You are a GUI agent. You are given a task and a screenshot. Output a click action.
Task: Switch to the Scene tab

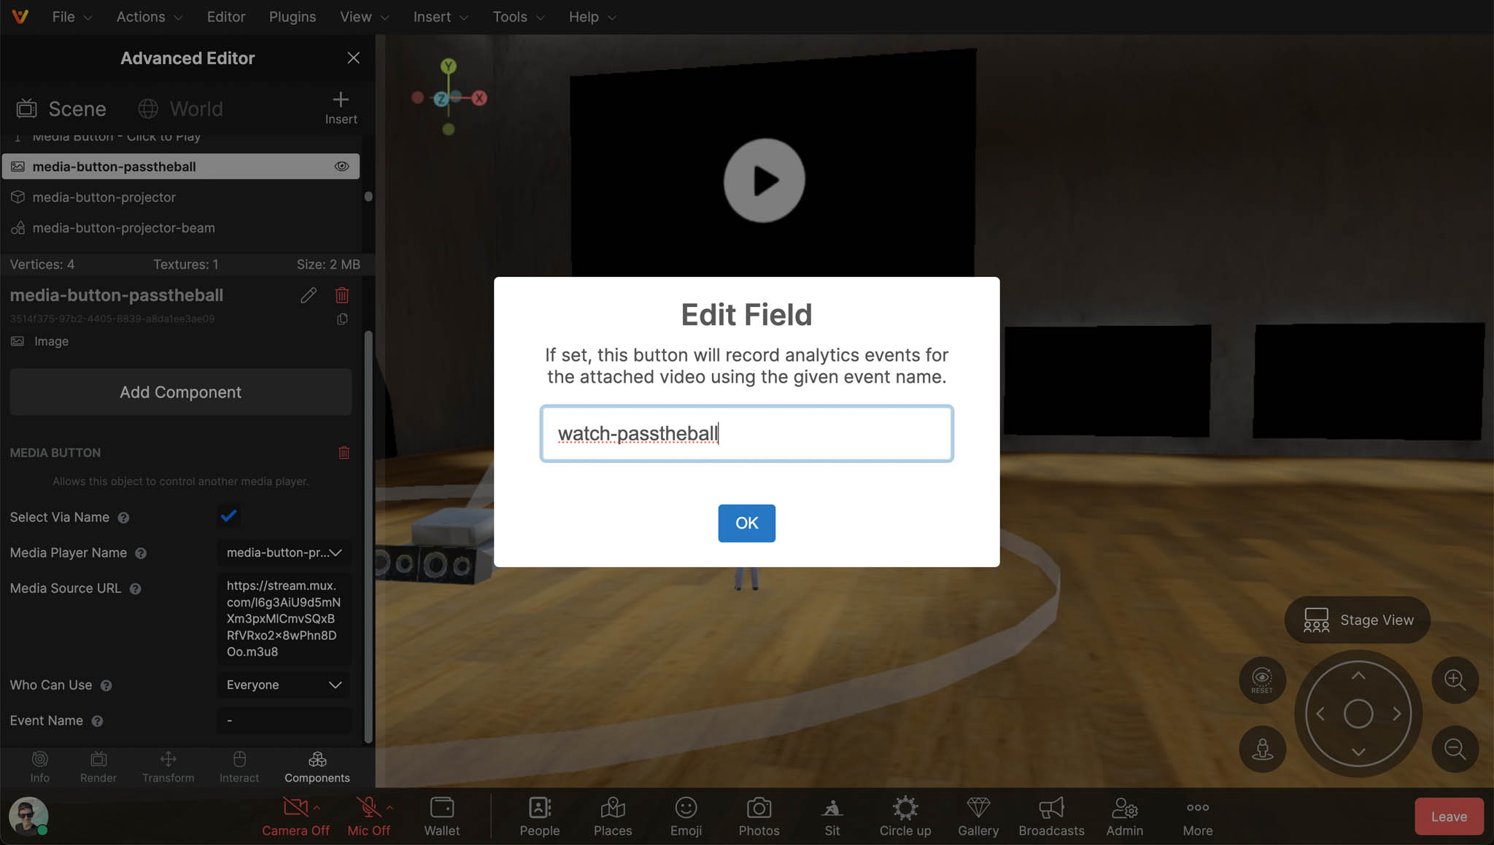(61, 109)
